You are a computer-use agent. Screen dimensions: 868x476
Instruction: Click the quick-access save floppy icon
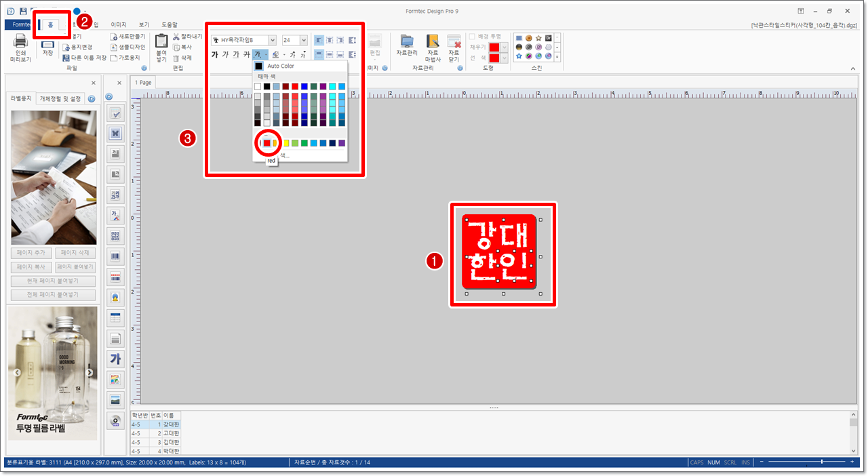23,12
